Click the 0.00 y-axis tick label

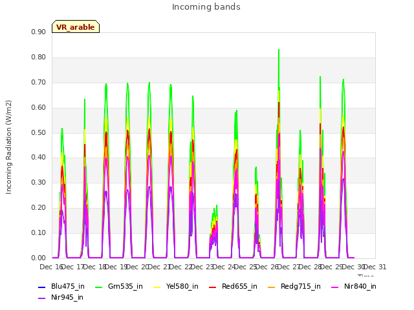point(39,258)
